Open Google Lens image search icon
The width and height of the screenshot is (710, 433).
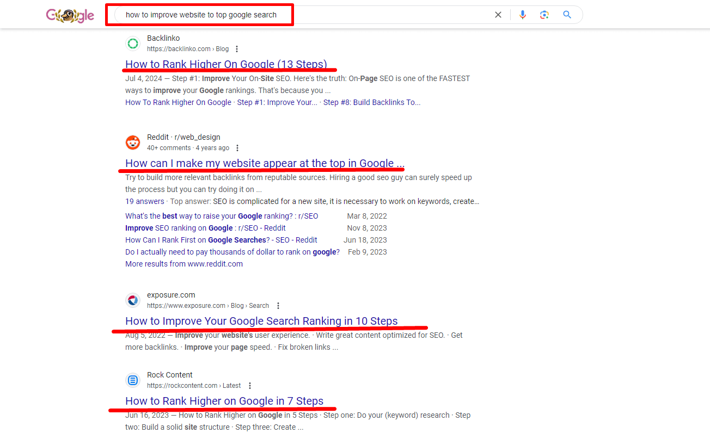coord(544,15)
